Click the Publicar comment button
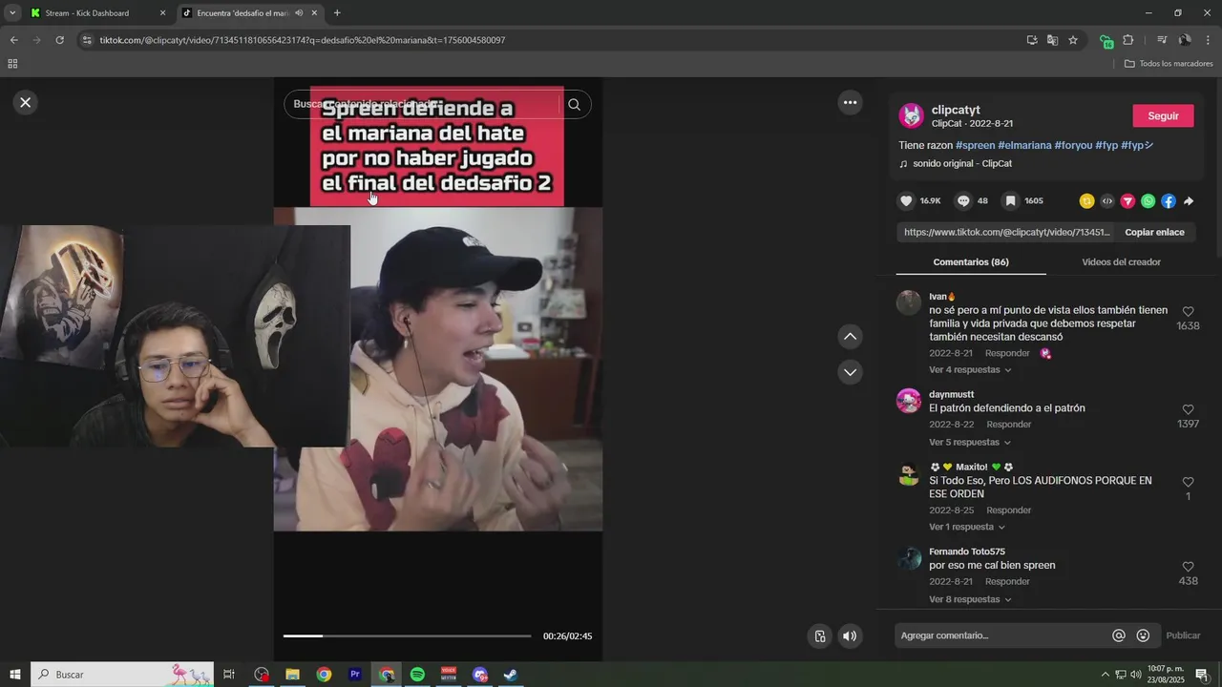Viewport: 1222px width, 687px height. (x=1183, y=635)
